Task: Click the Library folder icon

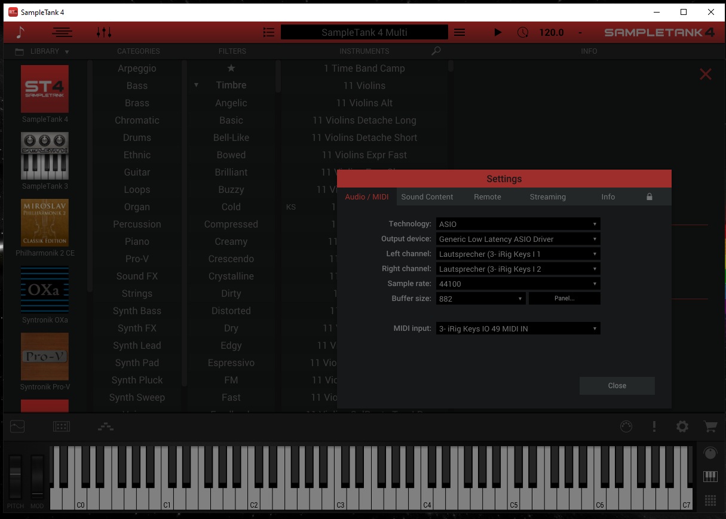Action: (20, 51)
